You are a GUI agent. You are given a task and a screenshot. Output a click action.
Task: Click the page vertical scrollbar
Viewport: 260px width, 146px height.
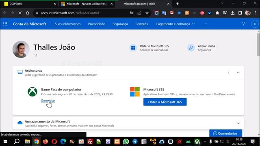(258, 45)
